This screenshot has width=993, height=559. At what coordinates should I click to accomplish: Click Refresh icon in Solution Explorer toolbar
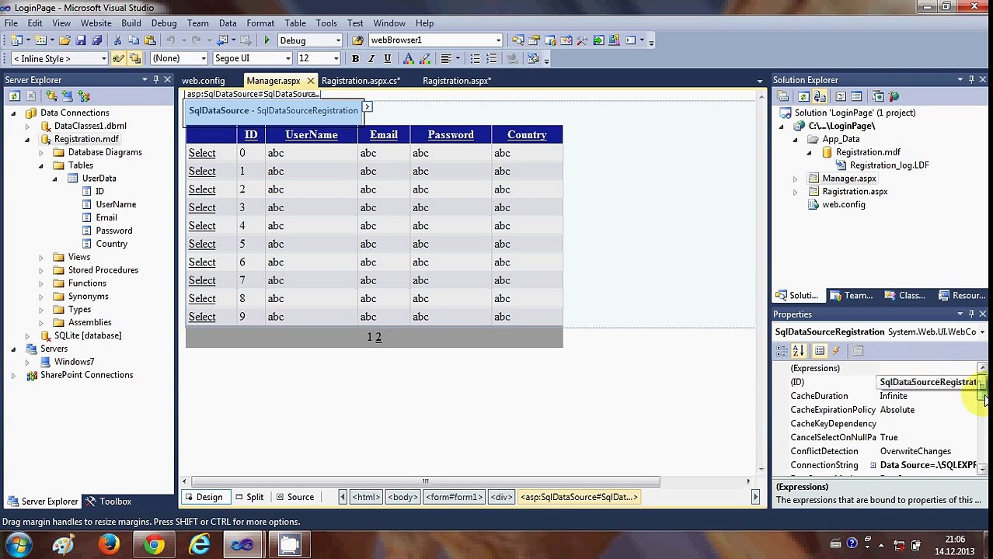[x=803, y=97]
